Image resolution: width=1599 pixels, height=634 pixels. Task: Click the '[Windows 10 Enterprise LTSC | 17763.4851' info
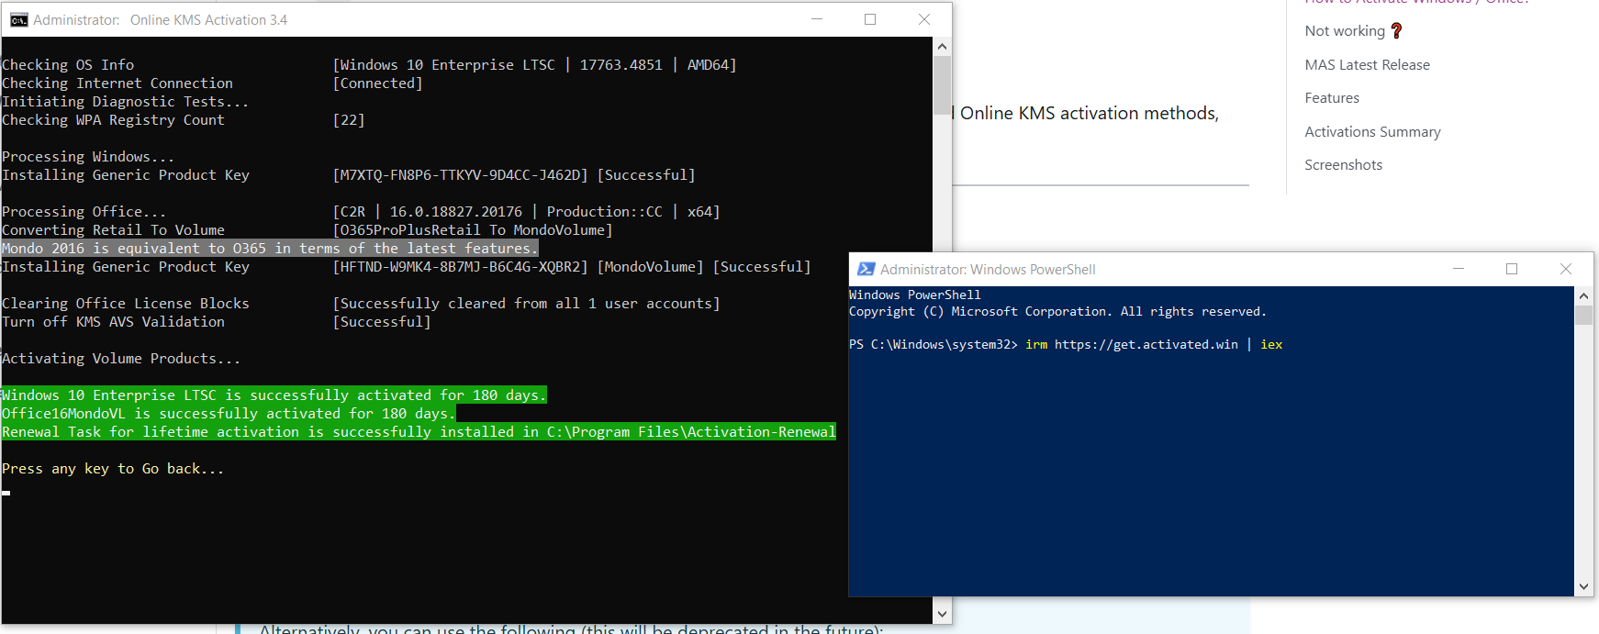click(534, 65)
